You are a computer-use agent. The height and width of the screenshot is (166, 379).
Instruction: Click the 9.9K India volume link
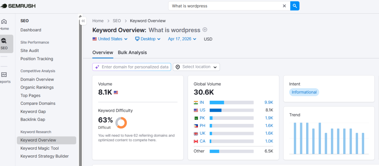pyautogui.click(x=269, y=103)
